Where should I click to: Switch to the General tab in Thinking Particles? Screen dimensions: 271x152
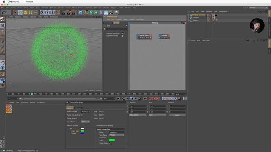point(70,108)
